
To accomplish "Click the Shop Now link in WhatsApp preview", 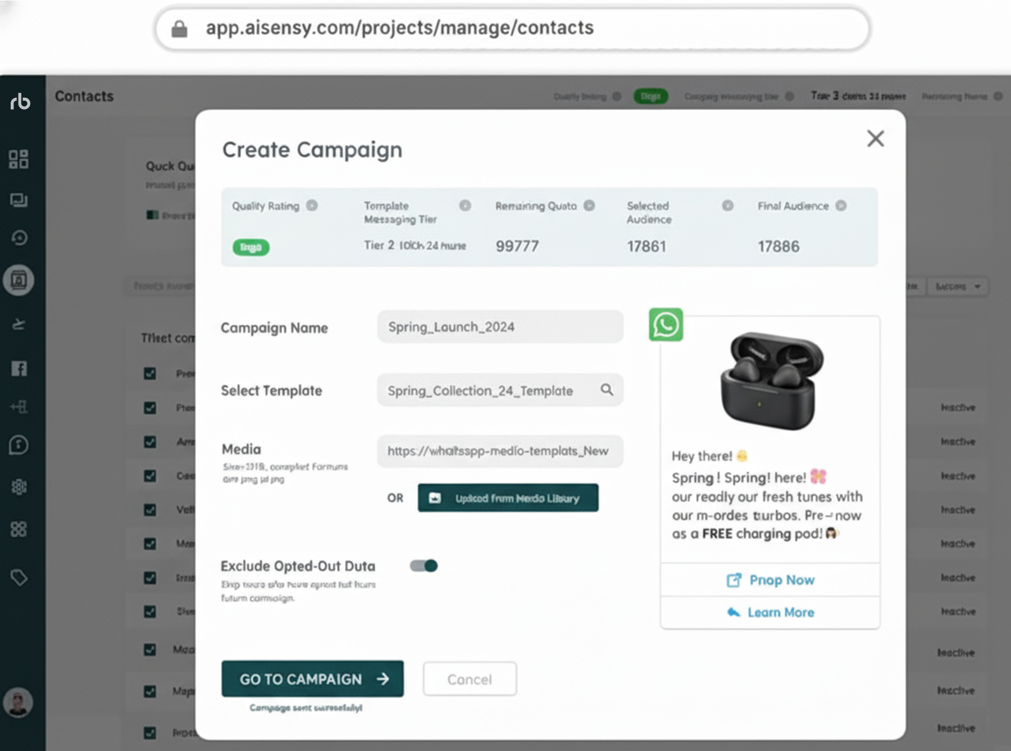I will tap(769, 580).
